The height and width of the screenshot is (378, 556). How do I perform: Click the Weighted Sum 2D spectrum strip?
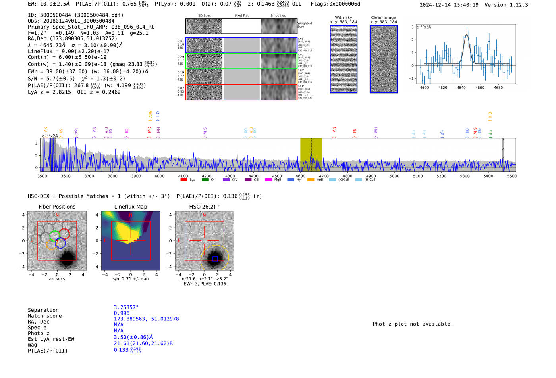click(x=241, y=26)
